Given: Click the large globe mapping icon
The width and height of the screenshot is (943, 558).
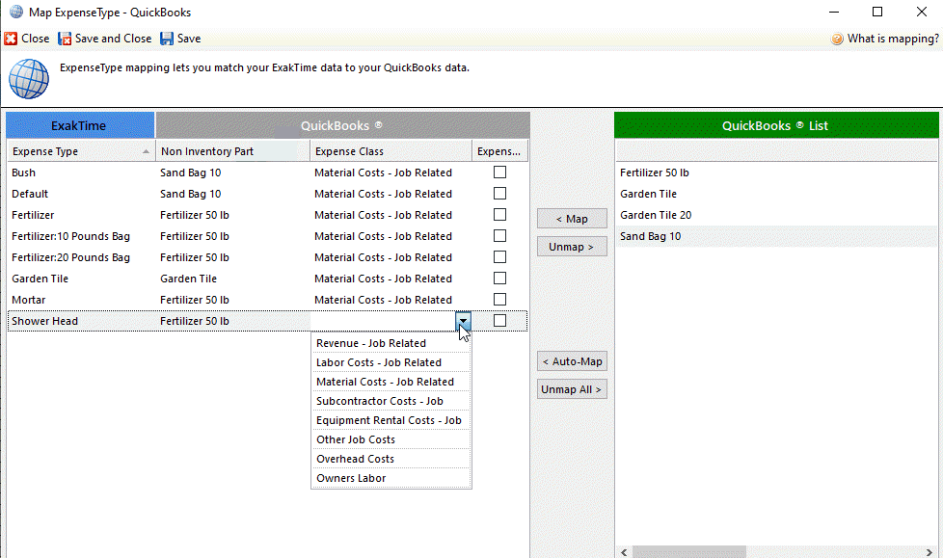Looking at the screenshot, I should coord(29,79).
